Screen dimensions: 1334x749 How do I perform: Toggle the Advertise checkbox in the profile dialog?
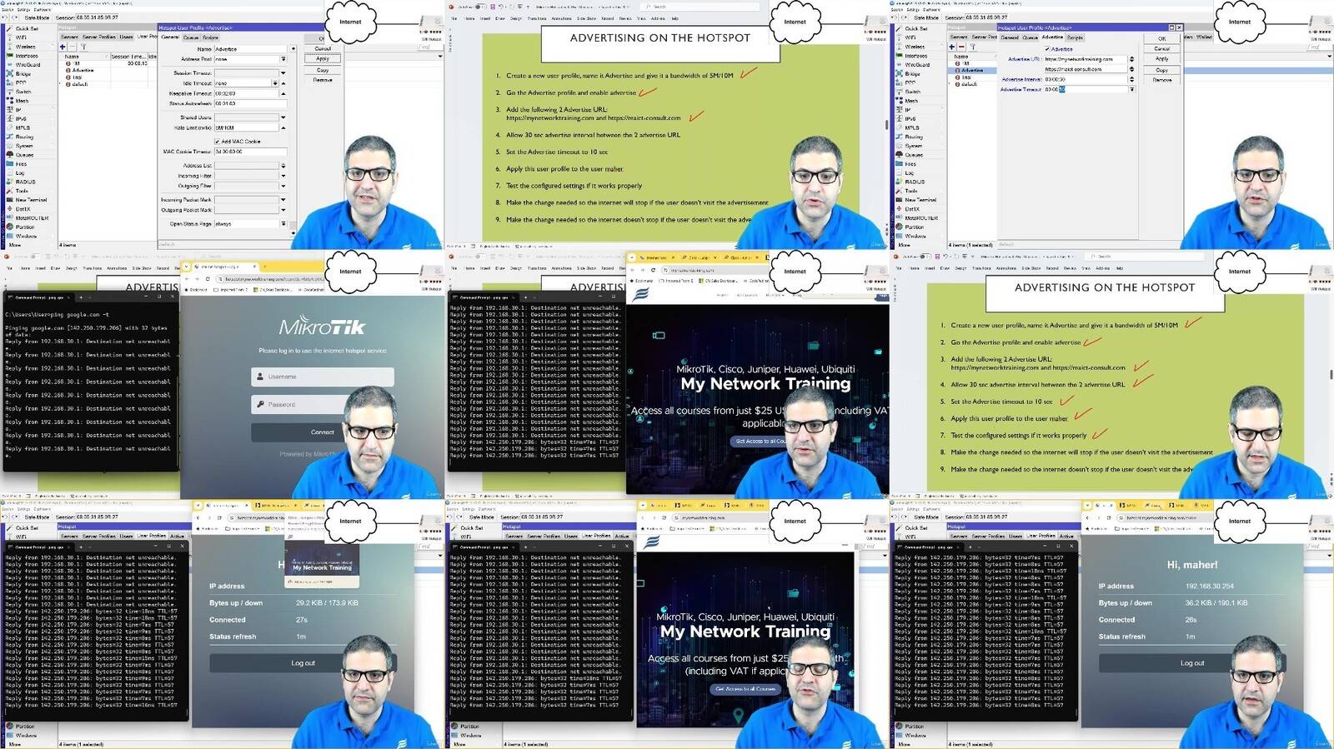pyautogui.click(x=1047, y=49)
